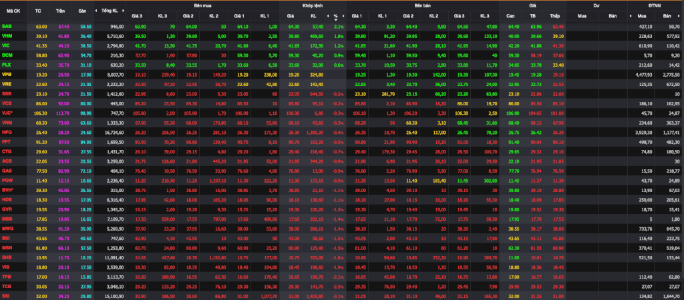The image size is (684, 300).
Task: Click right arrow after the % column header
Action: (344, 16)
